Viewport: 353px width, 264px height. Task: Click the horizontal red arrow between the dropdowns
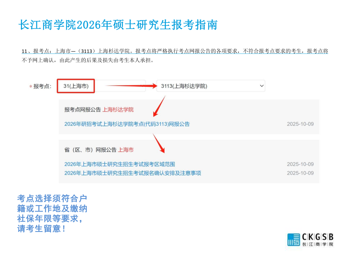[x=131, y=86]
